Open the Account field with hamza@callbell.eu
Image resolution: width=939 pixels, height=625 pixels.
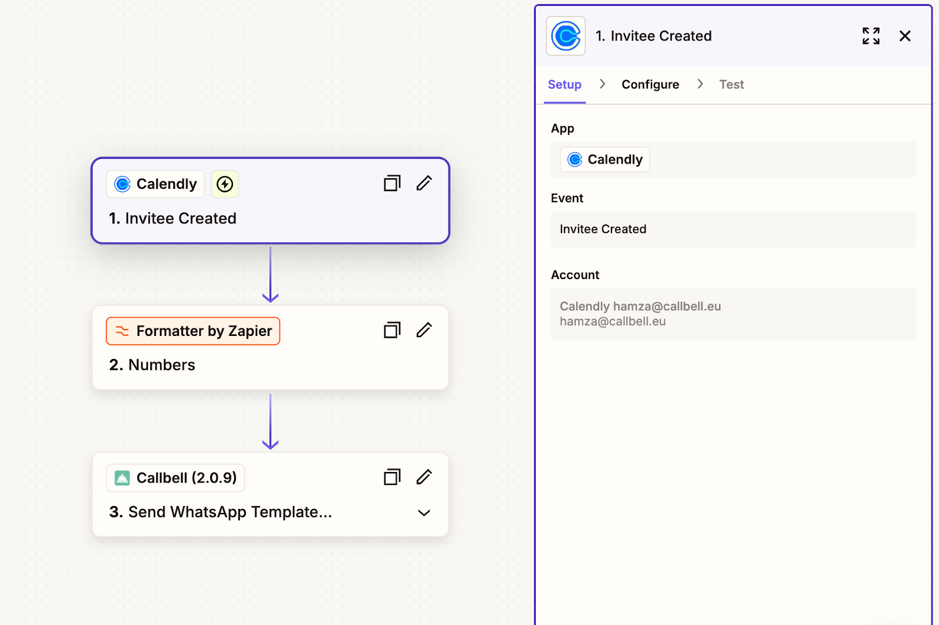[x=733, y=314]
